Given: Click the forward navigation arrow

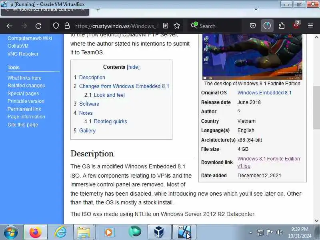Looking at the screenshot, I should click(x=24, y=26).
